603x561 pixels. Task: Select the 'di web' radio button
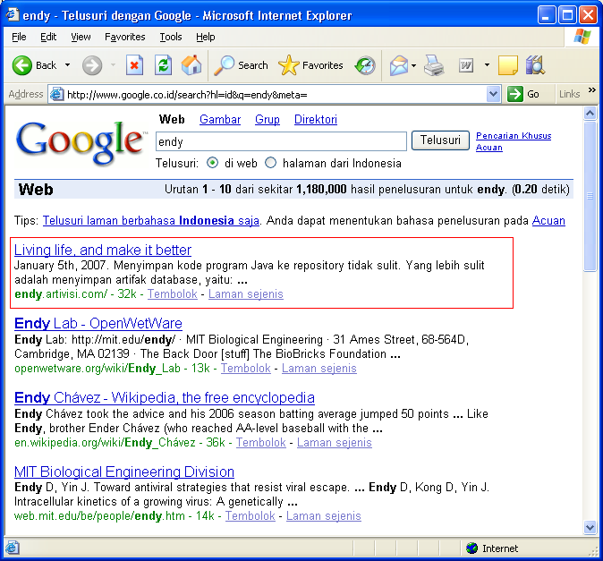coord(213,164)
